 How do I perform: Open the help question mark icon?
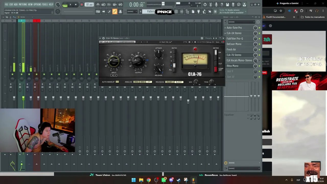pos(222,5)
